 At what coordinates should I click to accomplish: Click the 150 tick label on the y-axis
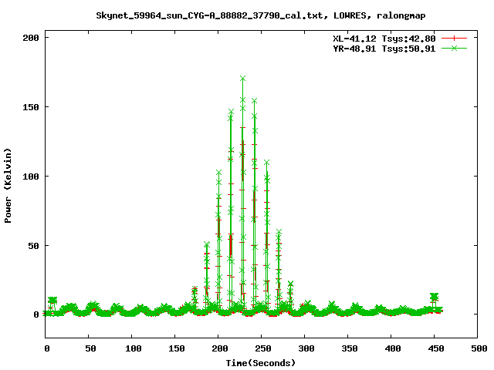(x=32, y=106)
